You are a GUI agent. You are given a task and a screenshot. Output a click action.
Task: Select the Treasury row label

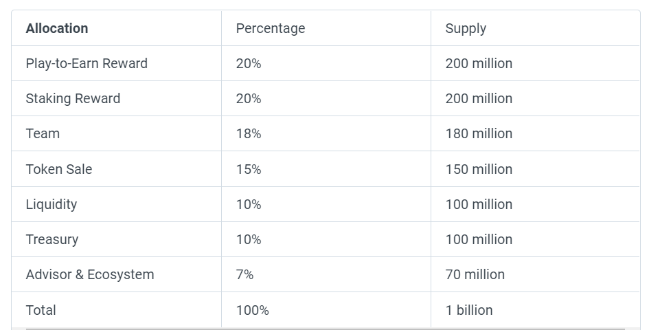(52, 239)
